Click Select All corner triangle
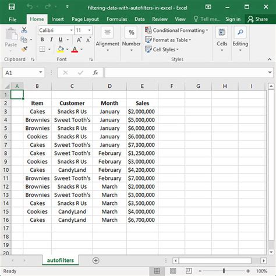The image size is (276, 276). [7, 86]
